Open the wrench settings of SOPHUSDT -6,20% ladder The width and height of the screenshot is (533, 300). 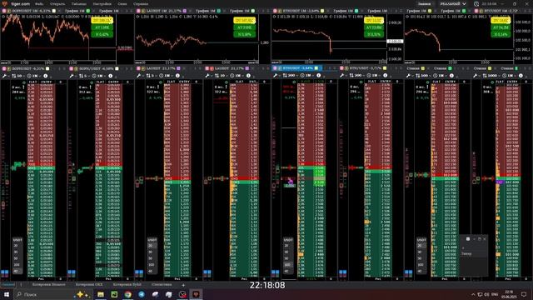(4, 76)
